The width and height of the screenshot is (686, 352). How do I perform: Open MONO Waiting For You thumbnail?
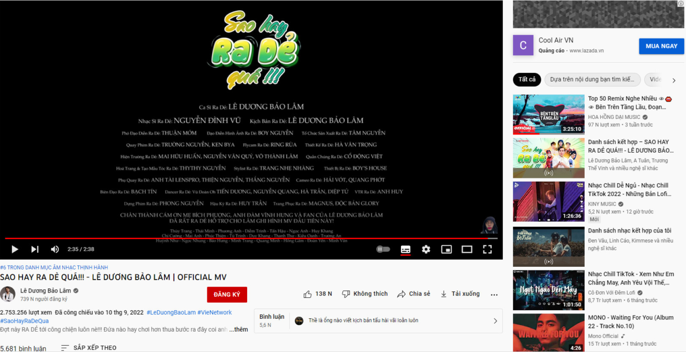(549, 333)
